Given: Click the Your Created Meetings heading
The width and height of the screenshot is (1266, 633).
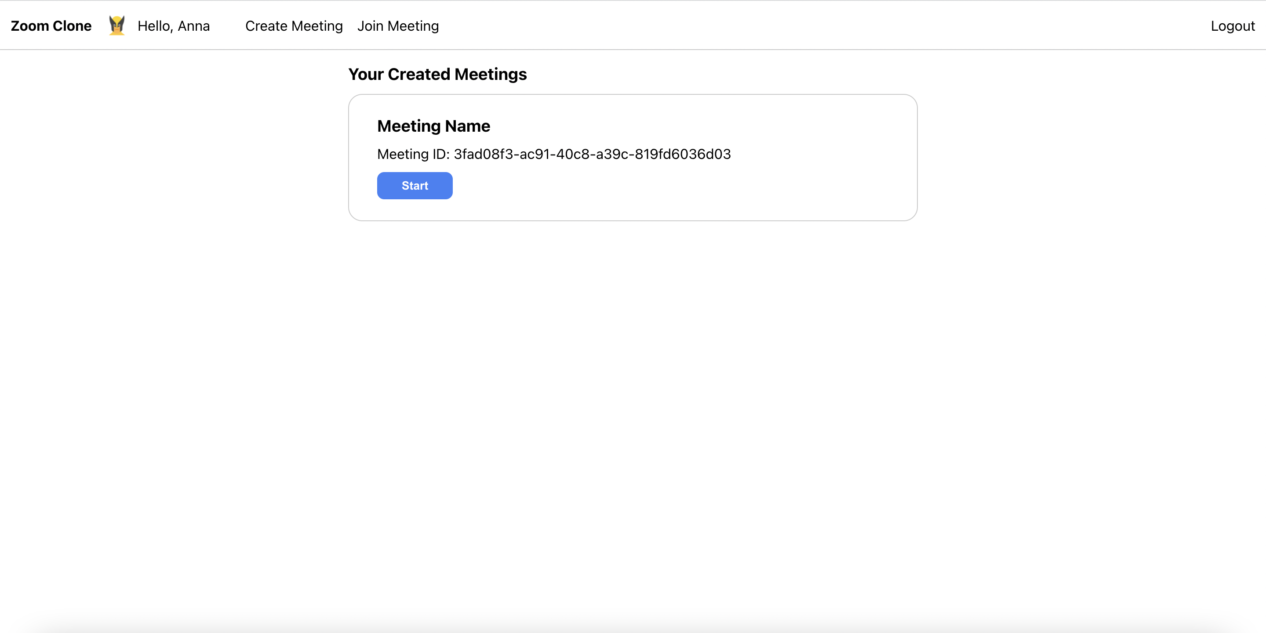Looking at the screenshot, I should pos(437,74).
